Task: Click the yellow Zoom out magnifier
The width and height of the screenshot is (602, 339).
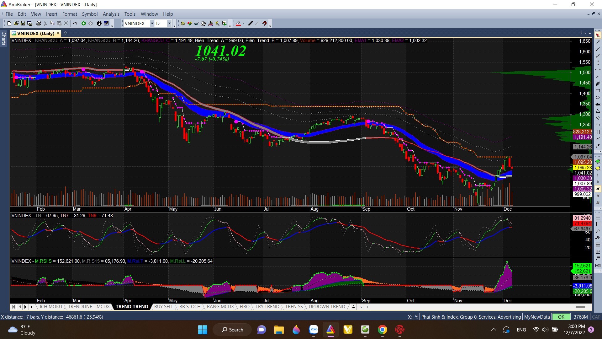Action: [598, 168]
